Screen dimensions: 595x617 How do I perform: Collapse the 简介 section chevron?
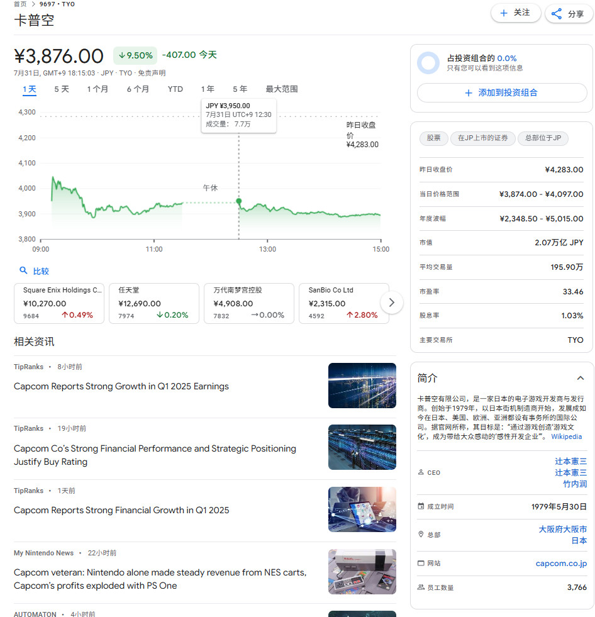point(580,378)
